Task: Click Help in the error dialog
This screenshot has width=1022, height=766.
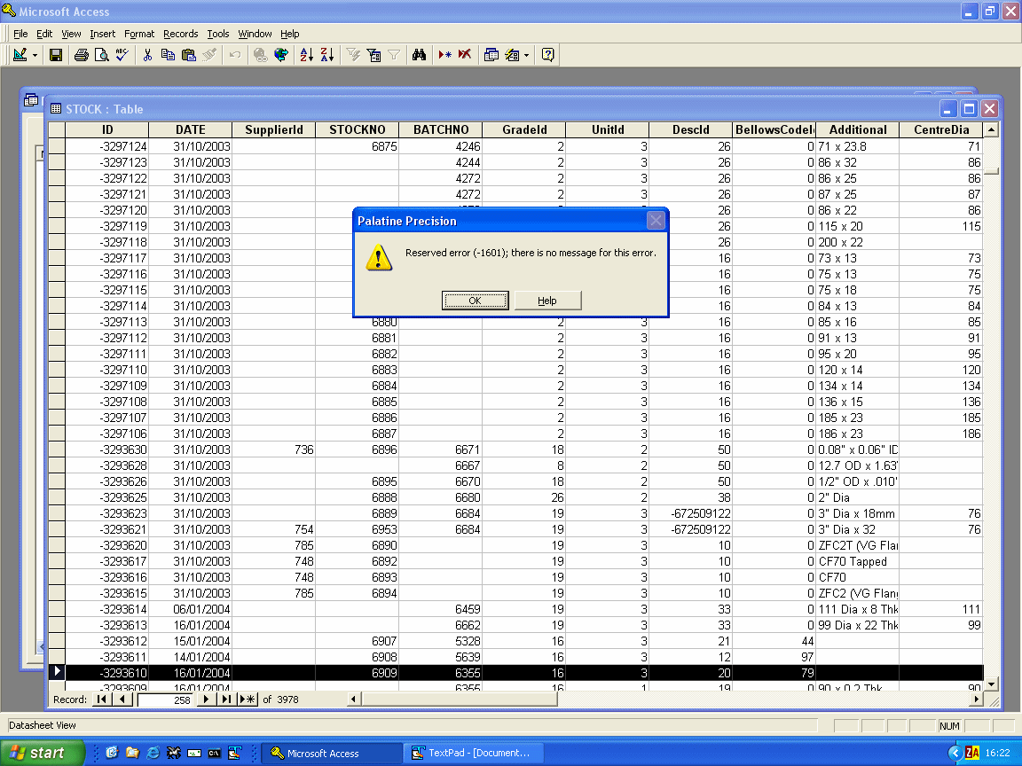Action: tap(547, 301)
